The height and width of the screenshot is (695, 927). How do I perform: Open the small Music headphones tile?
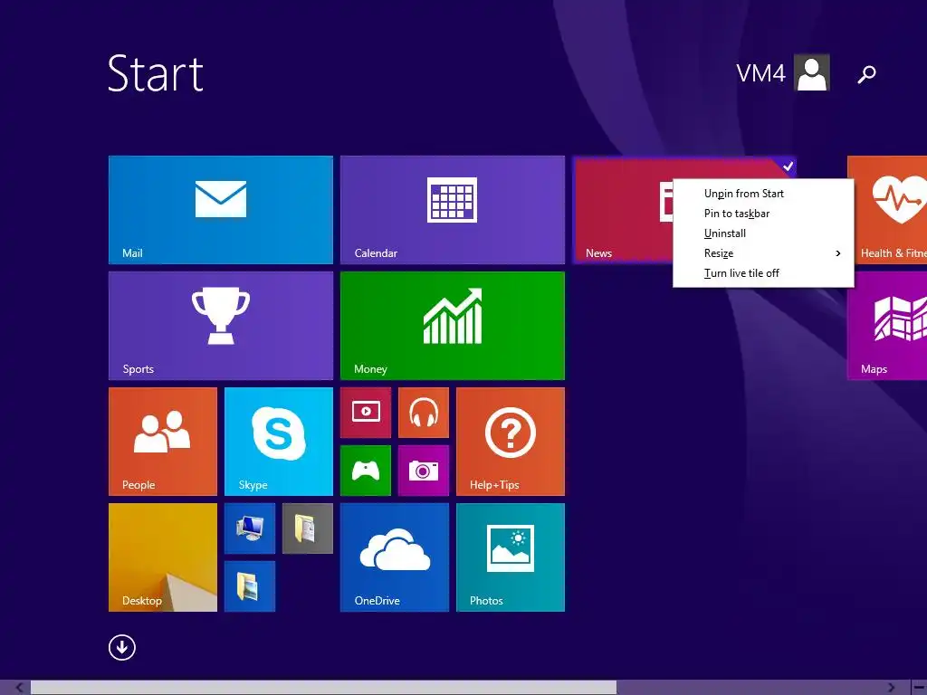(x=424, y=413)
